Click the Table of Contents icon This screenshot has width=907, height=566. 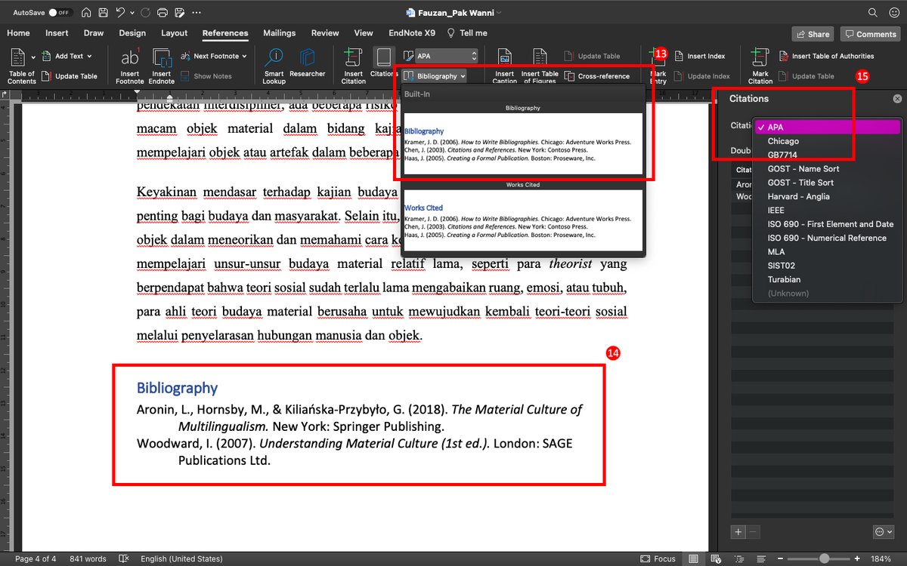coord(19,57)
